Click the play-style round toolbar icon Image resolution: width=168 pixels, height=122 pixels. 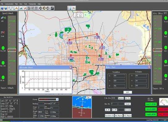click(x=41, y=8)
